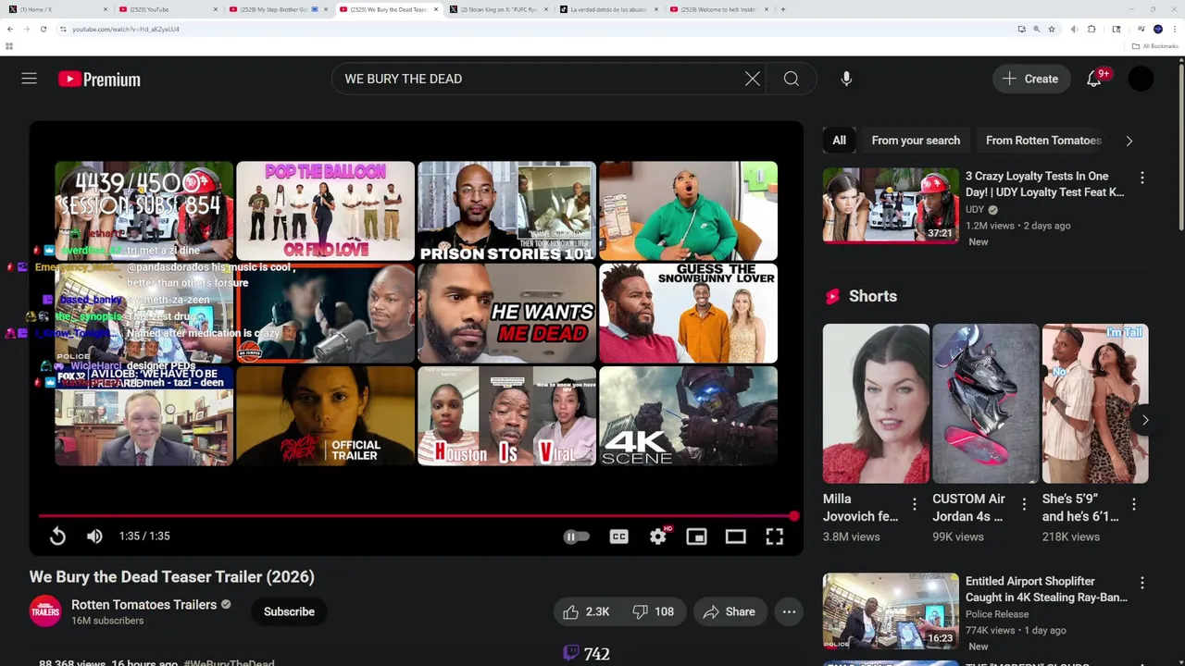
Task: Open Rotten Tomatoes Trailers channel name
Action: click(143, 604)
